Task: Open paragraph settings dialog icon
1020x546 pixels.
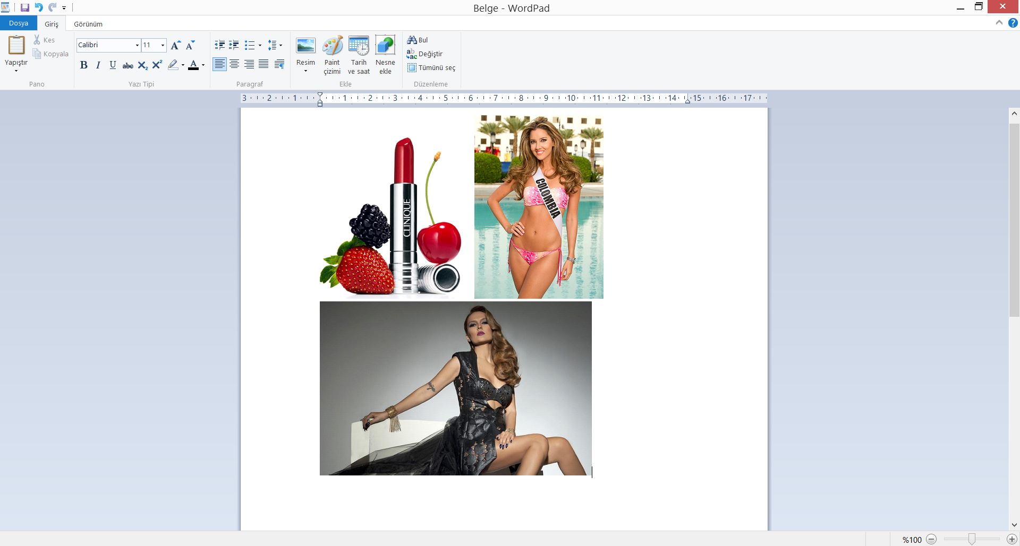Action: click(279, 64)
